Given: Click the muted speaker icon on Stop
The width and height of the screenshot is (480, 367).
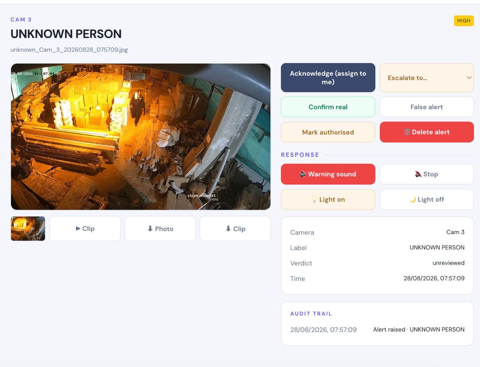Looking at the screenshot, I should (x=418, y=174).
